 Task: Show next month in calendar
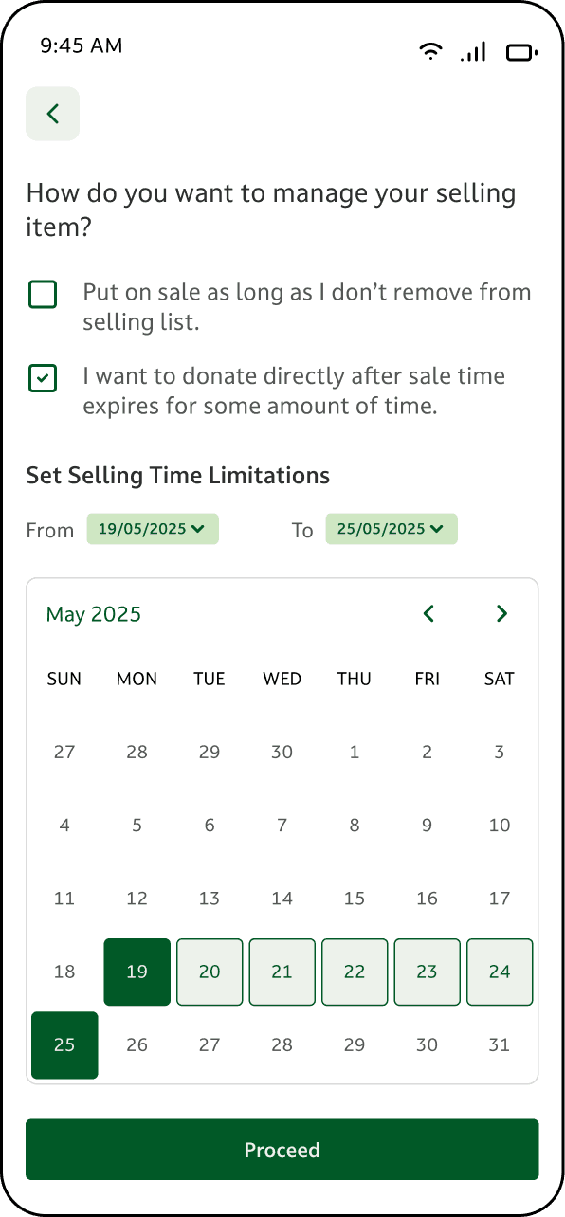[501, 613]
